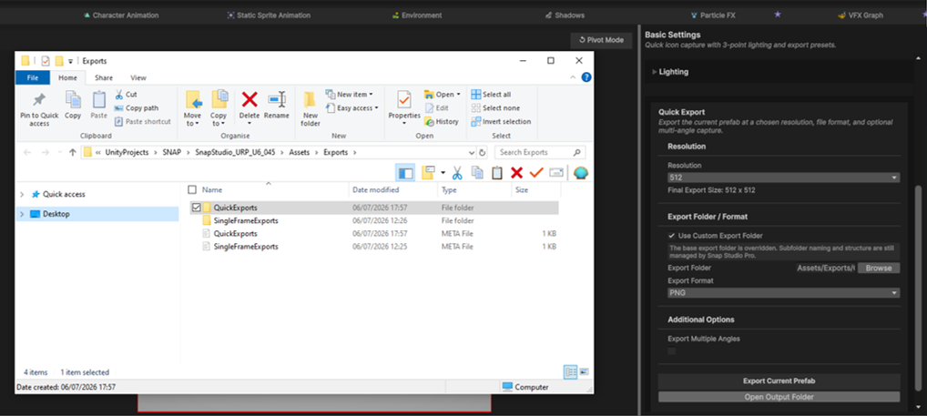Open the File menu tab
927x416 pixels.
(33, 77)
